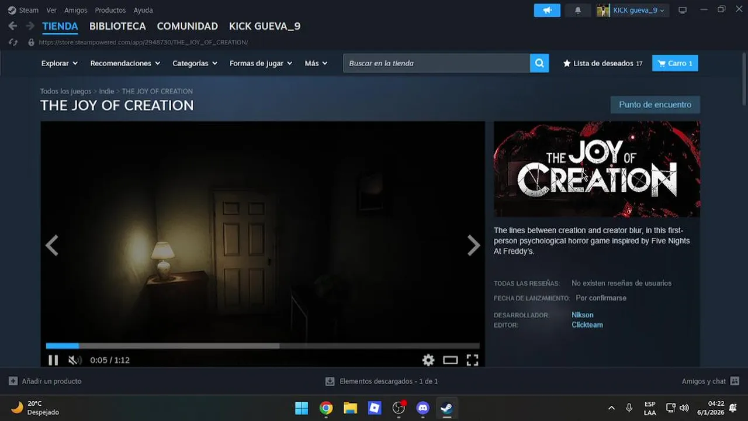The image size is (748, 421).
Task: Open the friends and chat icon
Action: coord(735,381)
